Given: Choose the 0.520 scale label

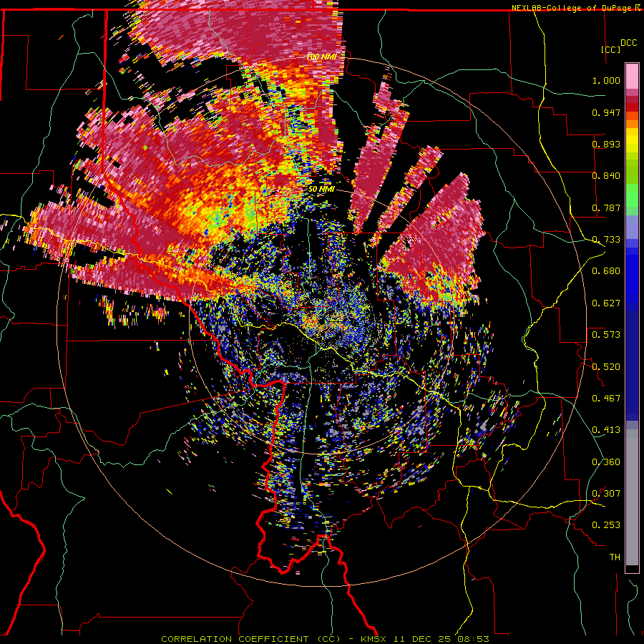Looking at the screenshot, I should pos(606,367).
